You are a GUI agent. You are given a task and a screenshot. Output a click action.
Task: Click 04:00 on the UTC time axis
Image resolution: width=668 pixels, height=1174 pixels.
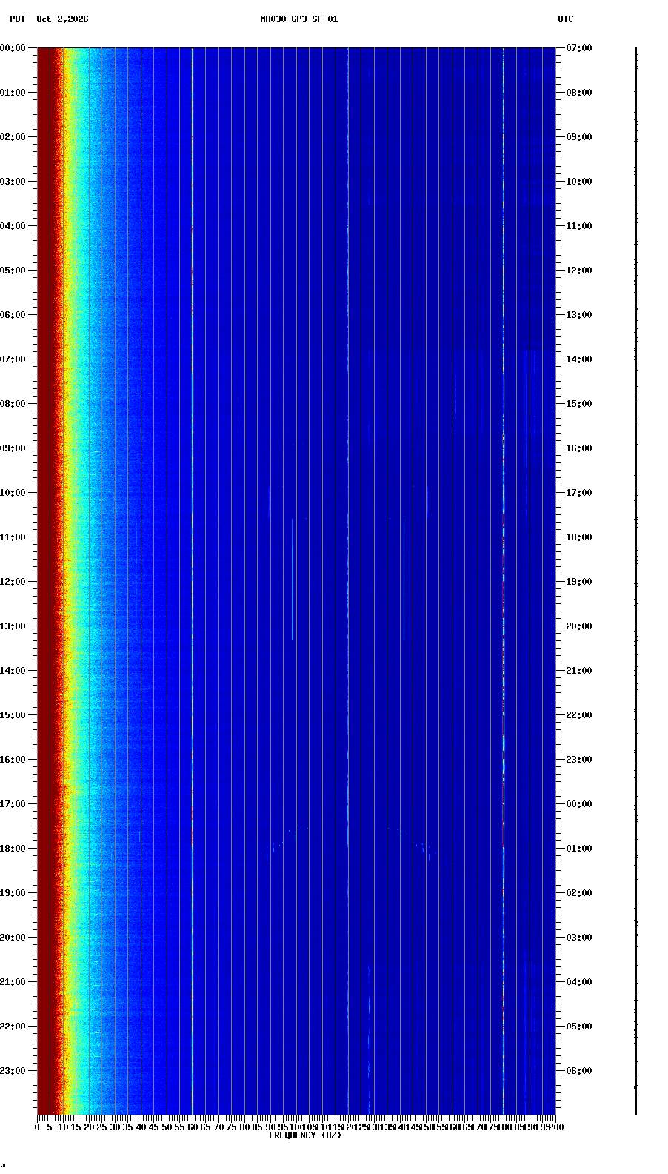click(579, 982)
